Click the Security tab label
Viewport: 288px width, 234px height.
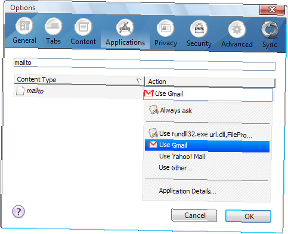[199, 43]
